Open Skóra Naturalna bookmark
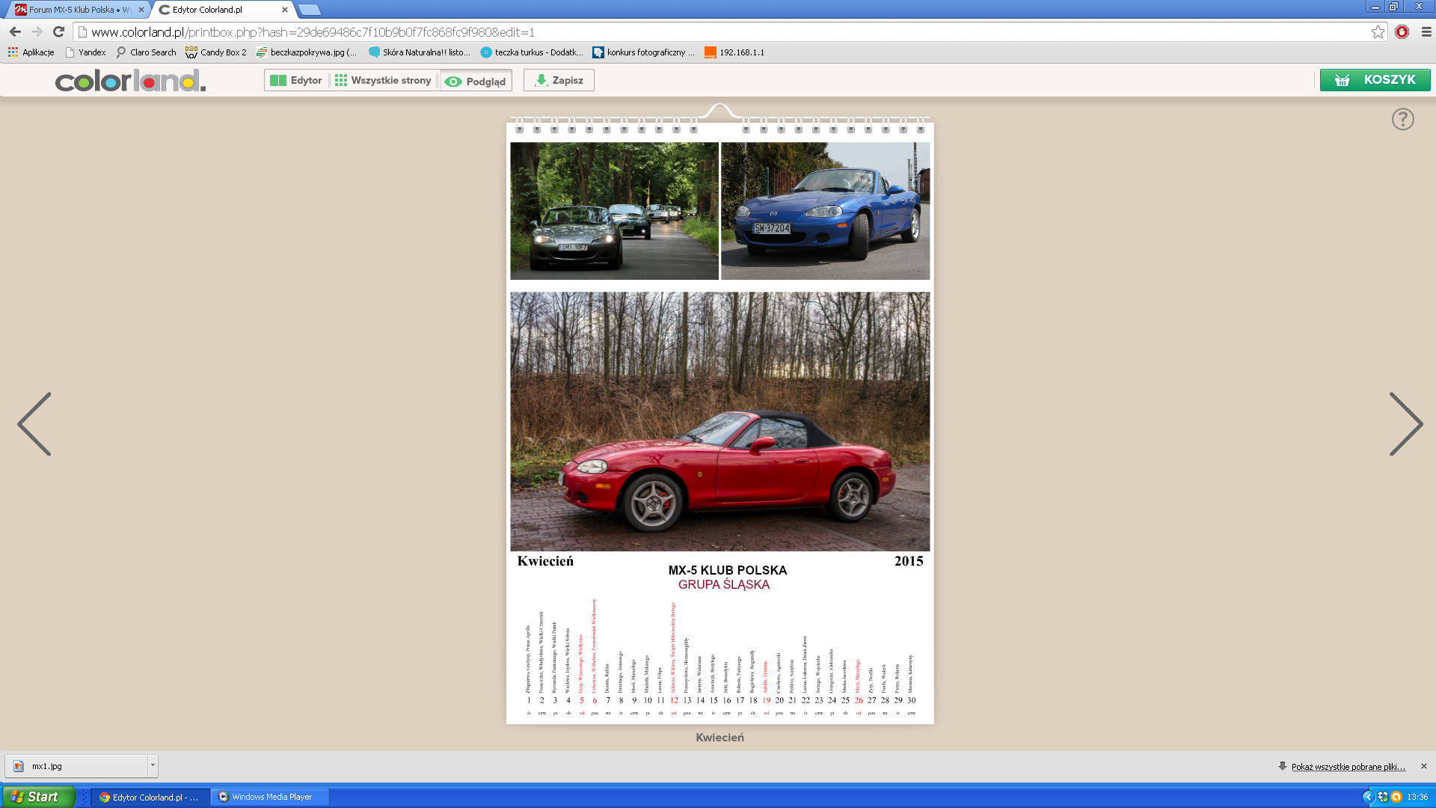The width and height of the screenshot is (1436, 808). pos(420,52)
